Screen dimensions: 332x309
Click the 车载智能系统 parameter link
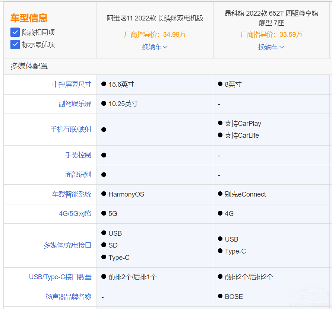click(72, 194)
